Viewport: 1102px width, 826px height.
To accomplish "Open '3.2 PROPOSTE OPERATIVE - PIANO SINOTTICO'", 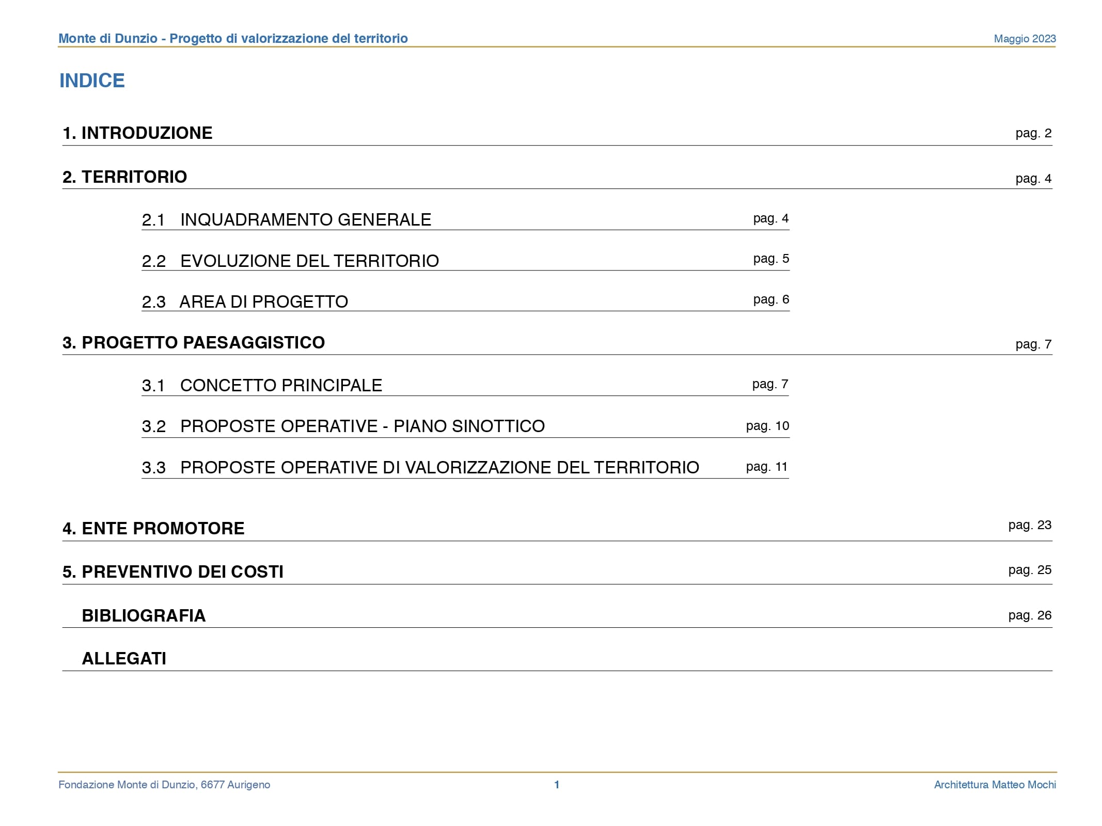I will (343, 426).
